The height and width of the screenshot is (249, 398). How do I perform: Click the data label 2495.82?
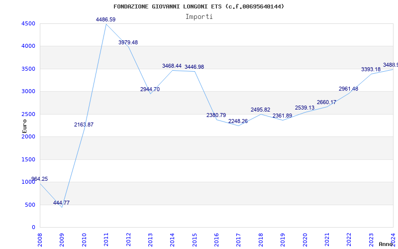point(260,110)
